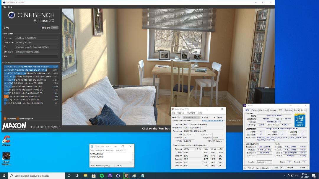
Task: Select ranking row Intel Core i5-4690K CPU
Action: pyautogui.click(x=31, y=97)
